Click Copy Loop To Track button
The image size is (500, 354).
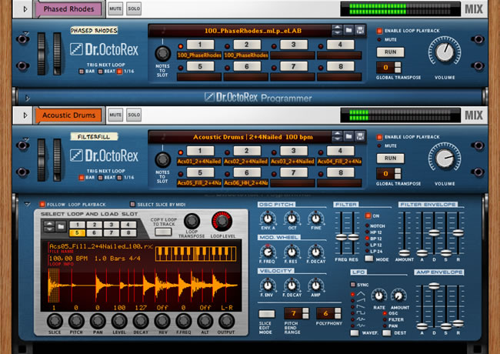[x=163, y=232]
